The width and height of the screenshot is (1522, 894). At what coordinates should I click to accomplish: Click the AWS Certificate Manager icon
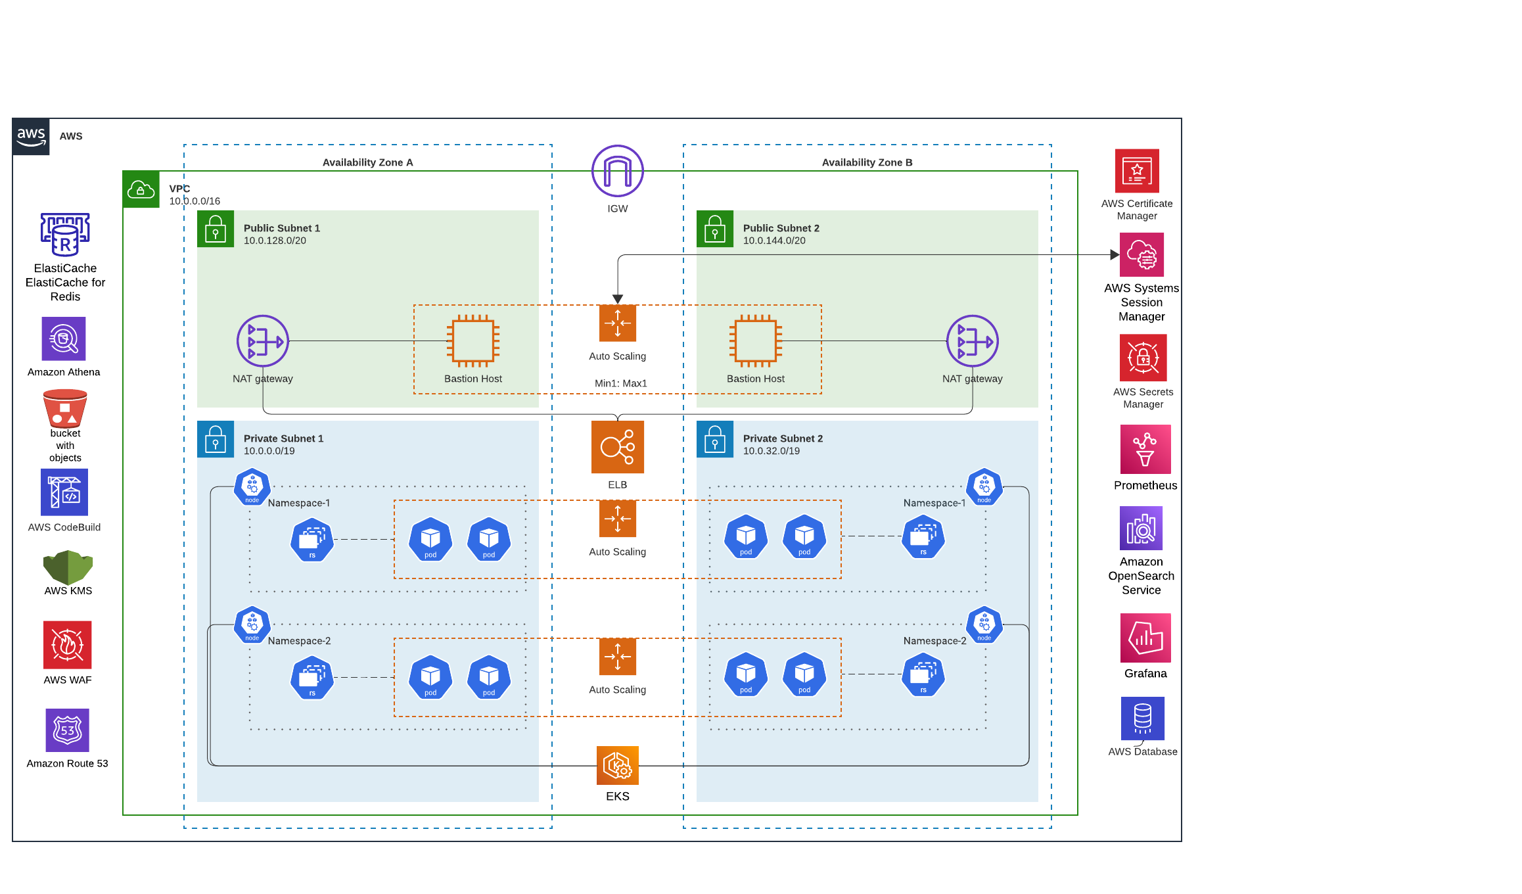[x=1137, y=171]
